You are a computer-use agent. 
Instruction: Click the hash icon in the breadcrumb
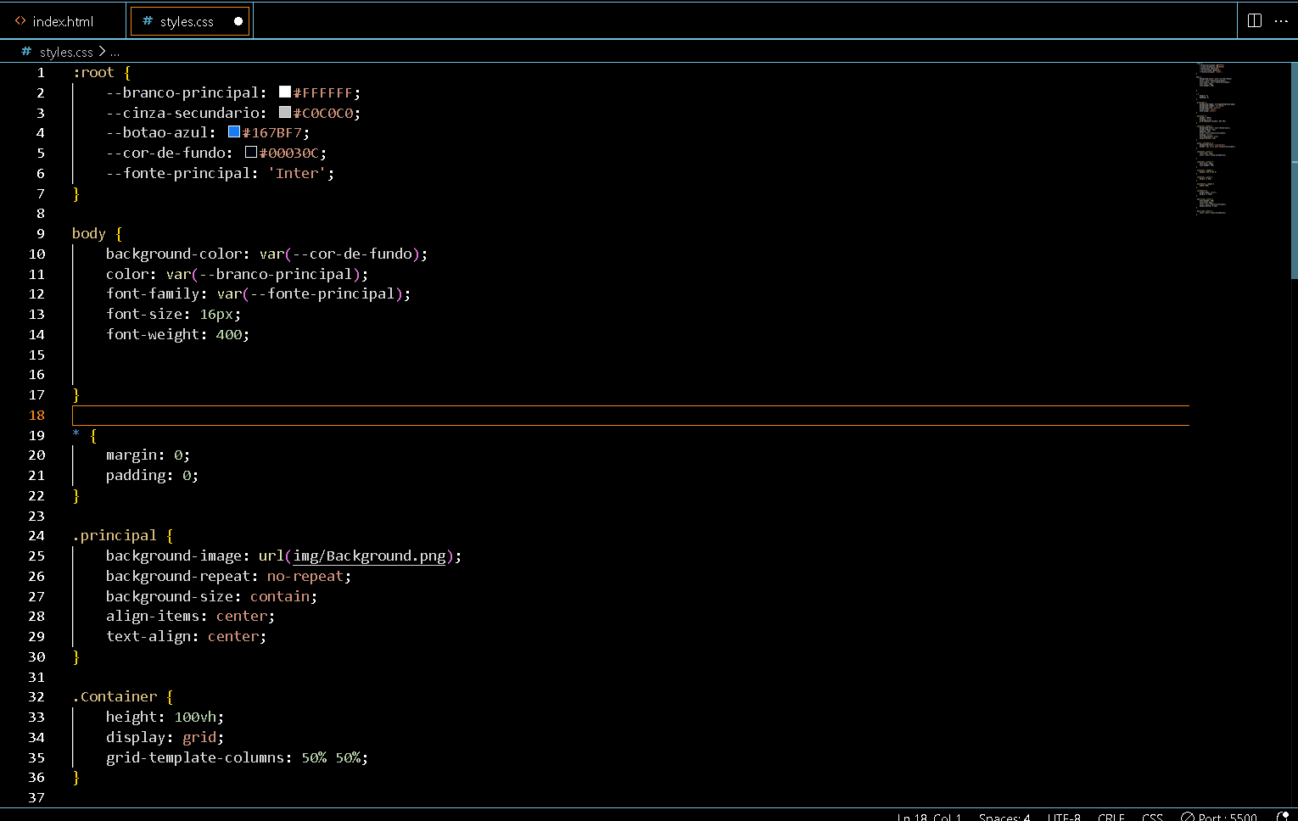pyautogui.click(x=26, y=52)
